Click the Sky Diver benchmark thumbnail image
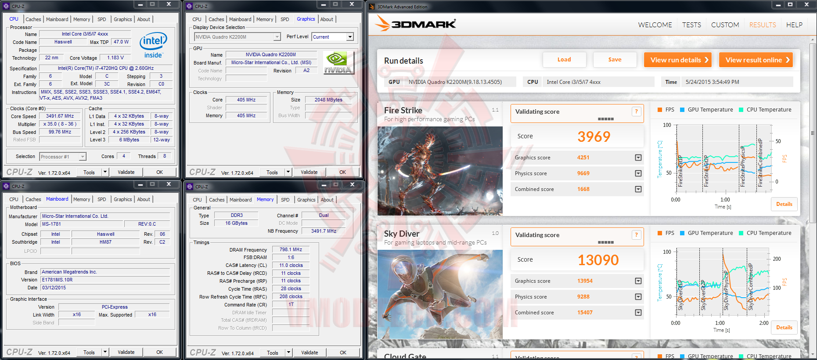The width and height of the screenshot is (817, 360). pyautogui.click(x=440, y=294)
